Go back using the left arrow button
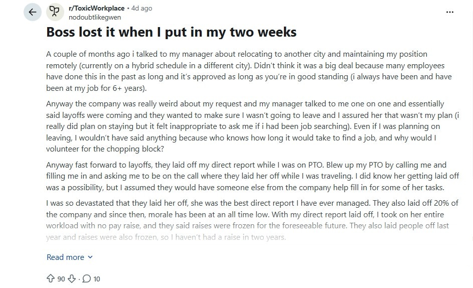 tap(33, 12)
